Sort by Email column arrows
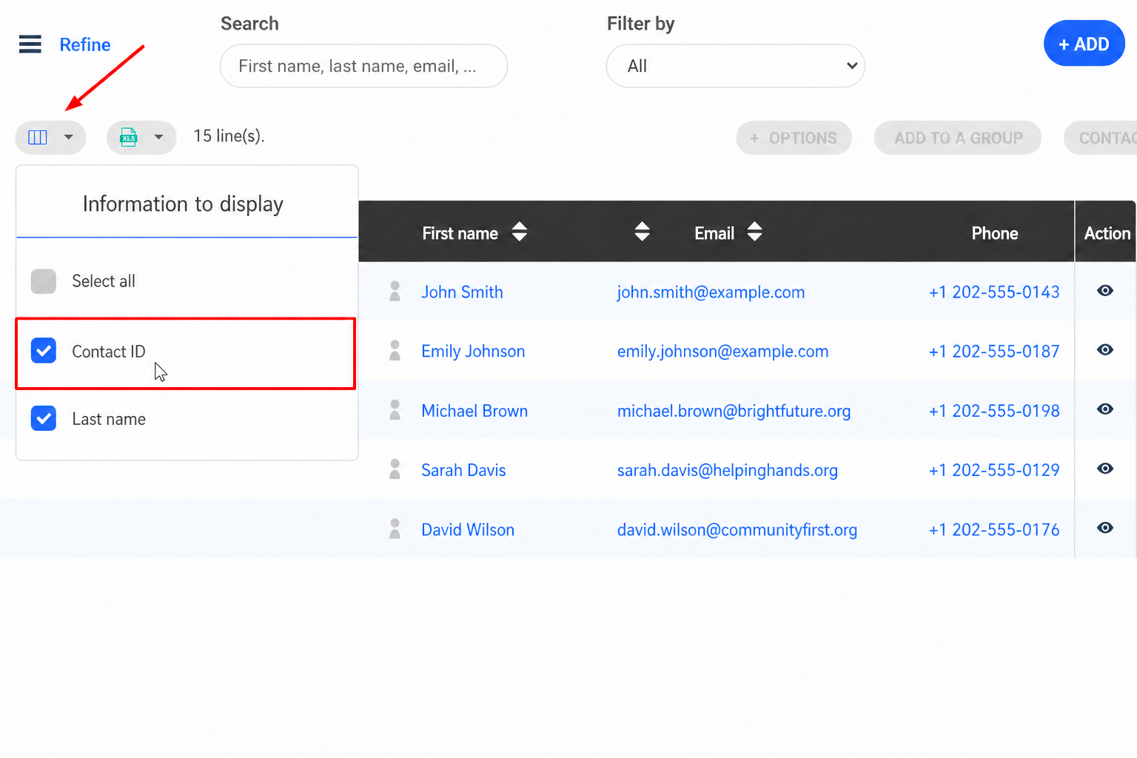 click(x=754, y=232)
